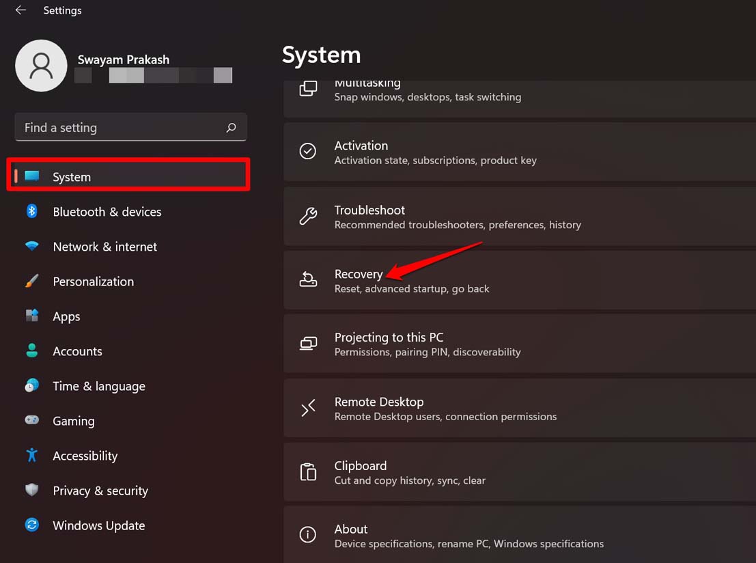The height and width of the screenshot is (563, 756).
Task: Click the Windows Update sync icon
Action: (31, 525)
